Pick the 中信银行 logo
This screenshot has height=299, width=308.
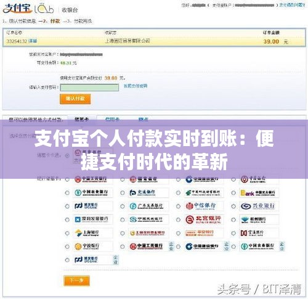click(204, 206)
